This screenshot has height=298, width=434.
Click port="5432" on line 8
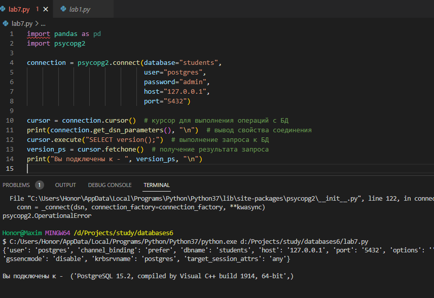click(x=165, y=101)
